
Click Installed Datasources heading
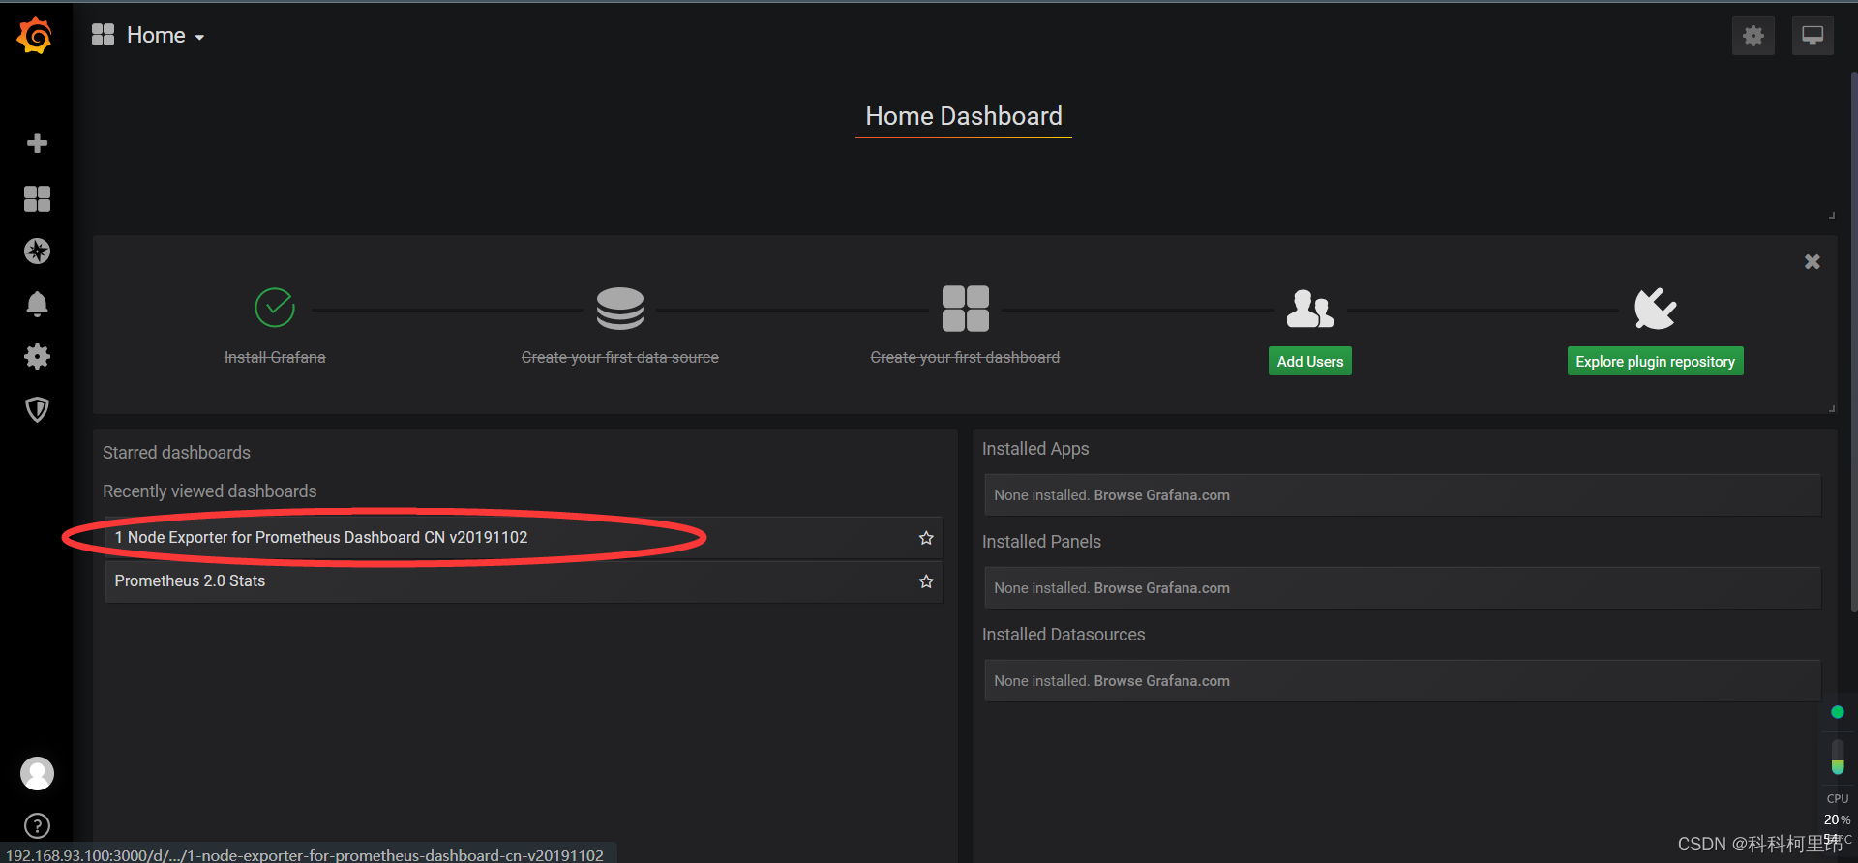coord(1064,635)
